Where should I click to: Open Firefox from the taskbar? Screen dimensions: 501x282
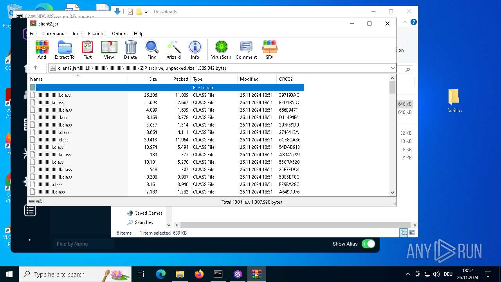[199, 274]
